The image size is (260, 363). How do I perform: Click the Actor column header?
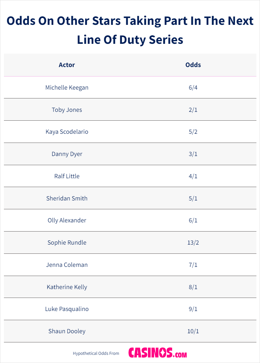67,65
